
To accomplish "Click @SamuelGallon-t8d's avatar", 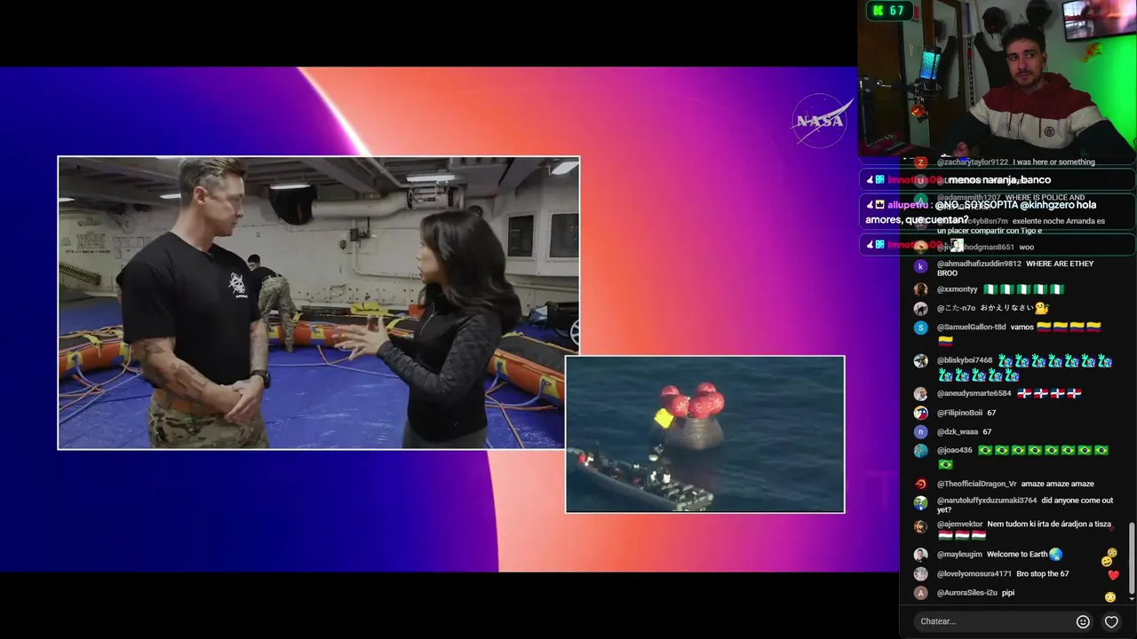I will [920, 327].
